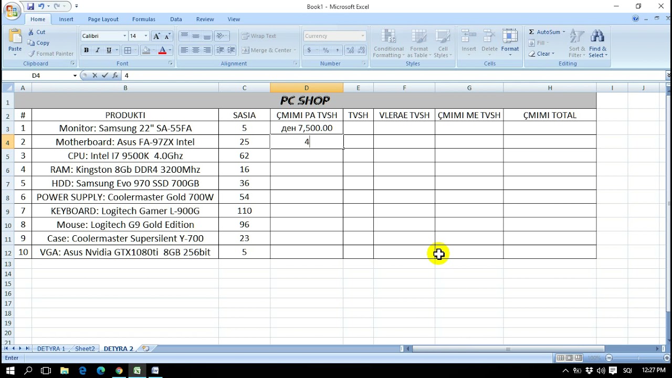Switch to the Review tab
This screenshot has height=378, width=672.
click(x=205, y=19)
